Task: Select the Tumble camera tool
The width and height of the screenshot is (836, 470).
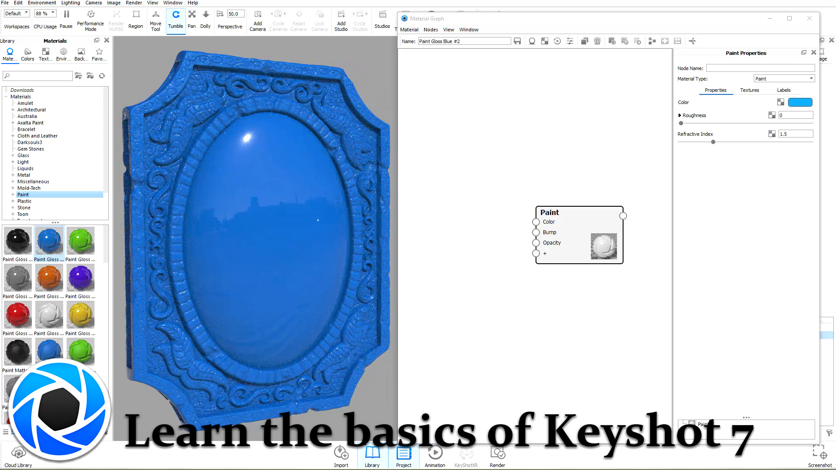Action: coord(175,20)
